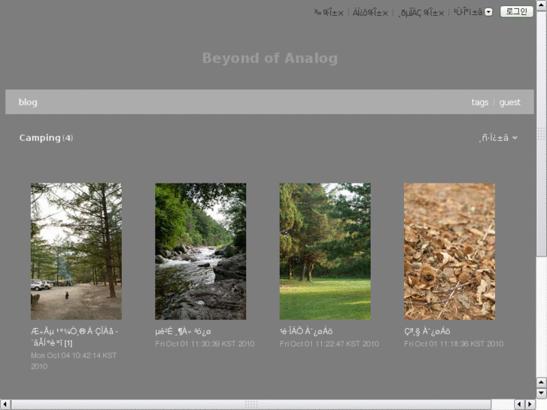The image size is (547, 410).
Task: Click the vertical scrollbar up arrow
Action: pyautogui.click(x=541, y=5)
